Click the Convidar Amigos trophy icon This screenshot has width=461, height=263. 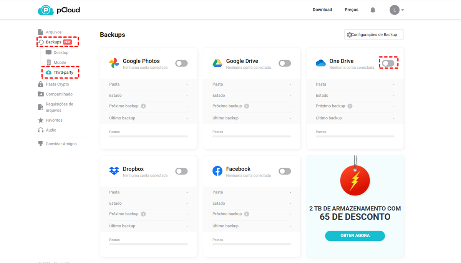[41, 144]
